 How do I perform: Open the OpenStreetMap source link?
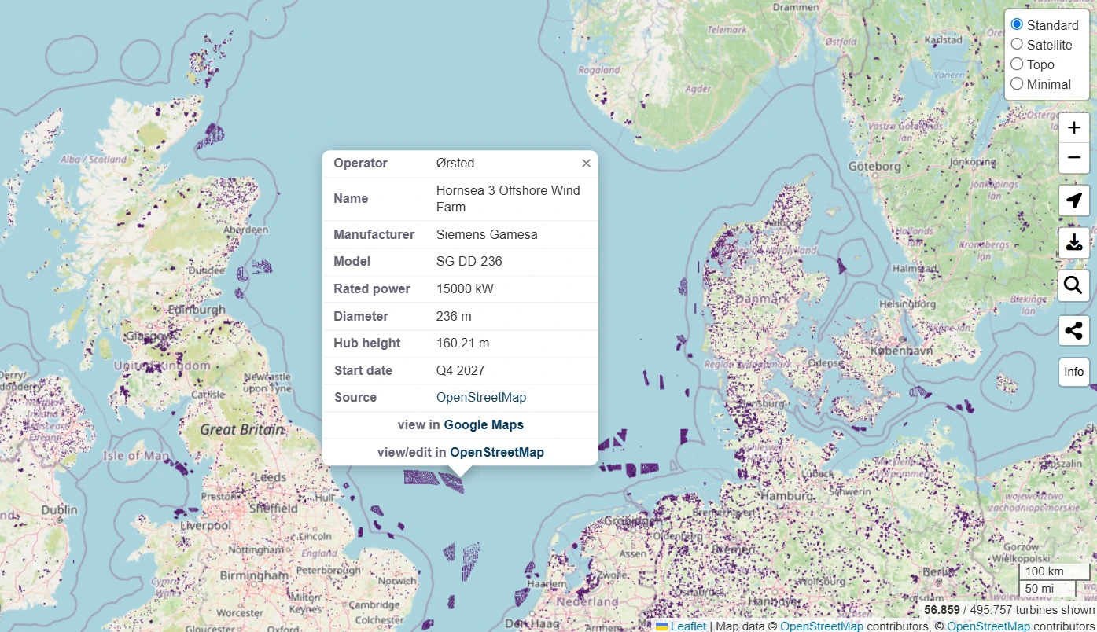(x=481, y=398)
